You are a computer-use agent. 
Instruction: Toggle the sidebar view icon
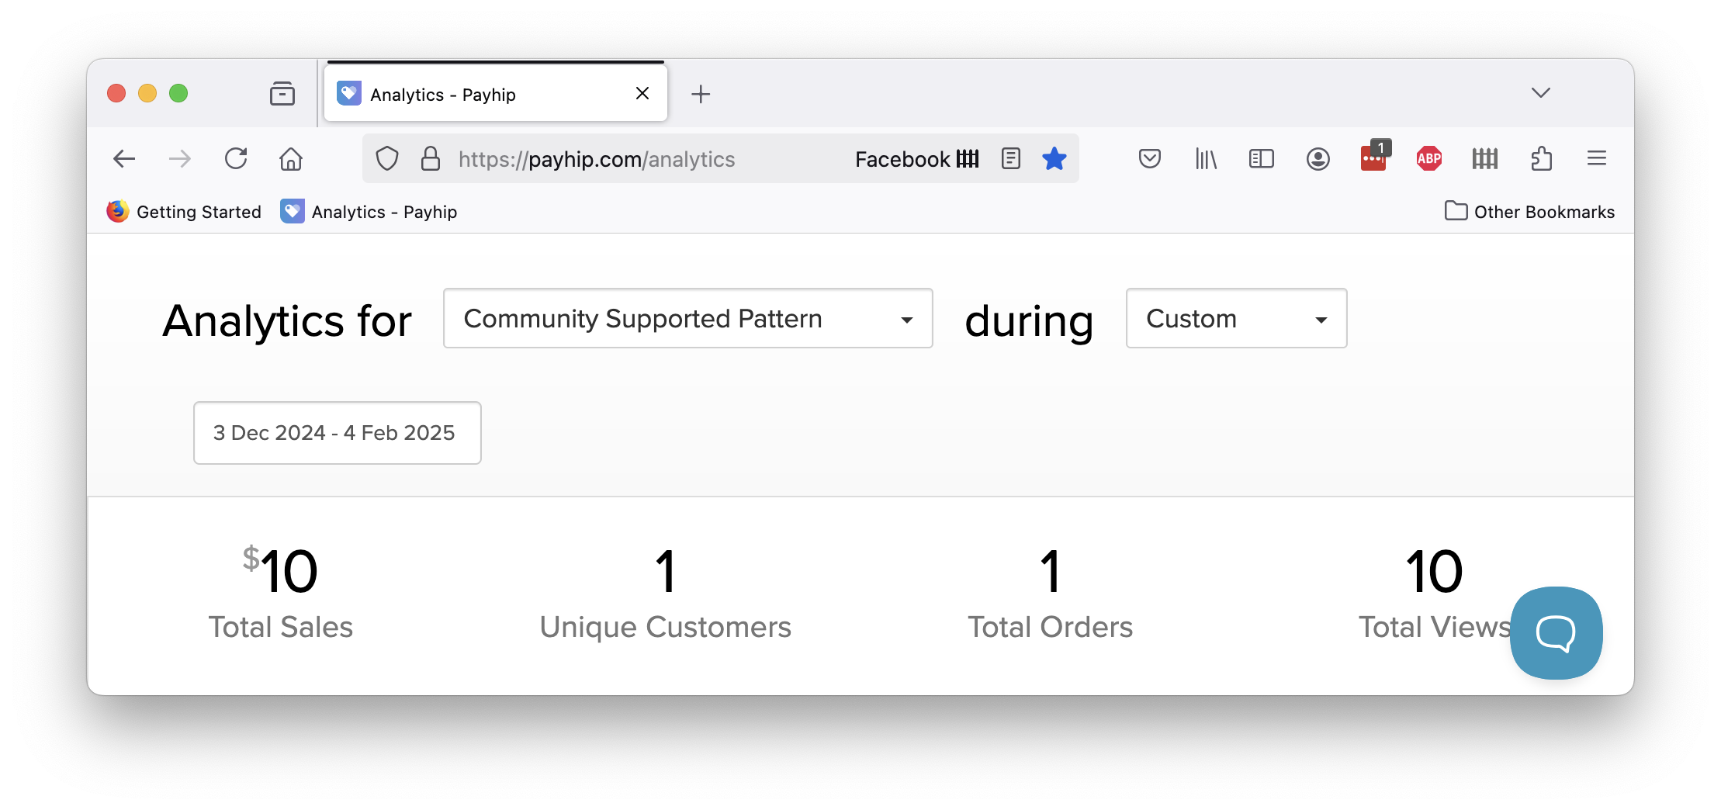click(1262, 159)
